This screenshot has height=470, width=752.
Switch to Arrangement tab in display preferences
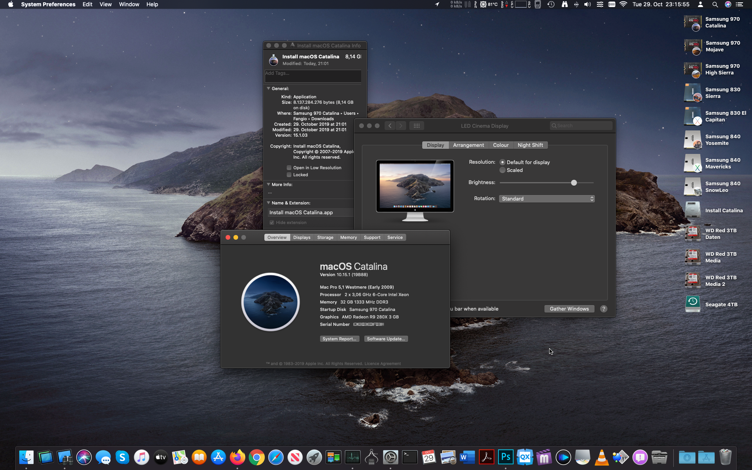coord(468,145)
